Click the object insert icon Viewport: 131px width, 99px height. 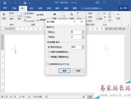pos(110,21)
